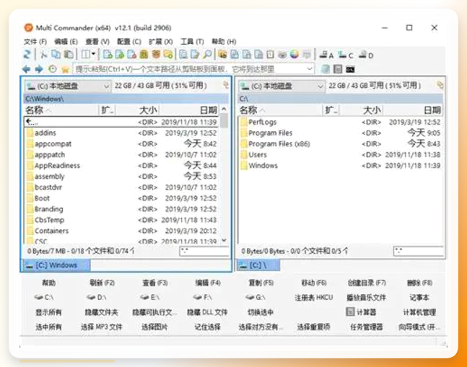Open the 查看 (V) menu
This screenshot has height=367, width=467.
(97, 42)
